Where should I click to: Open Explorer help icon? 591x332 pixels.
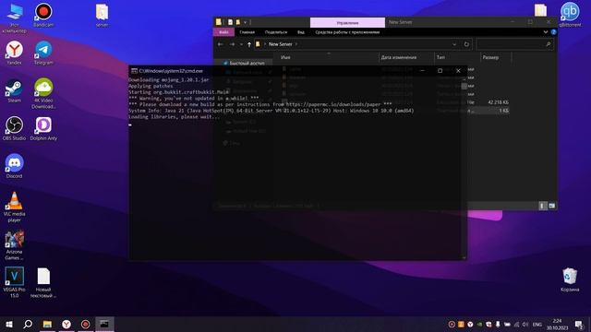553,32
